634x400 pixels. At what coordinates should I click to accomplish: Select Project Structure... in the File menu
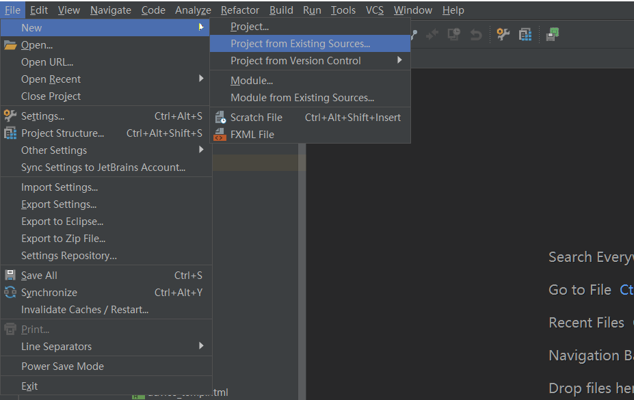pos(105,133)
